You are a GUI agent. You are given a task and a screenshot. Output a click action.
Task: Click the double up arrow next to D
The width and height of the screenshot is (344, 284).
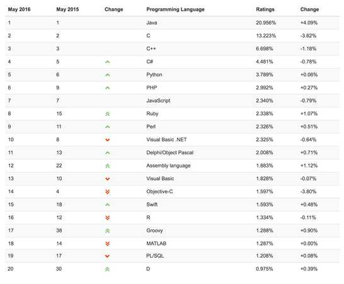pyautogui.click(x=107, y=269)
